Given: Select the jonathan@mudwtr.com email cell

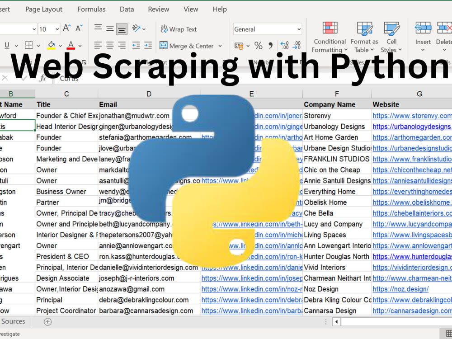Looking at the screenshot, I should click(134, 116).
